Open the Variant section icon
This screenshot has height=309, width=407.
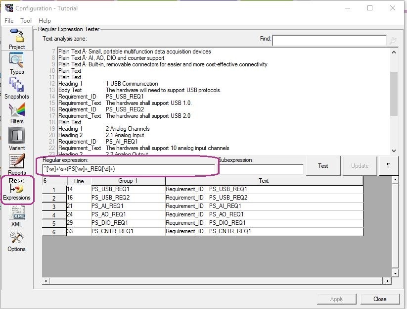point(17,135)
